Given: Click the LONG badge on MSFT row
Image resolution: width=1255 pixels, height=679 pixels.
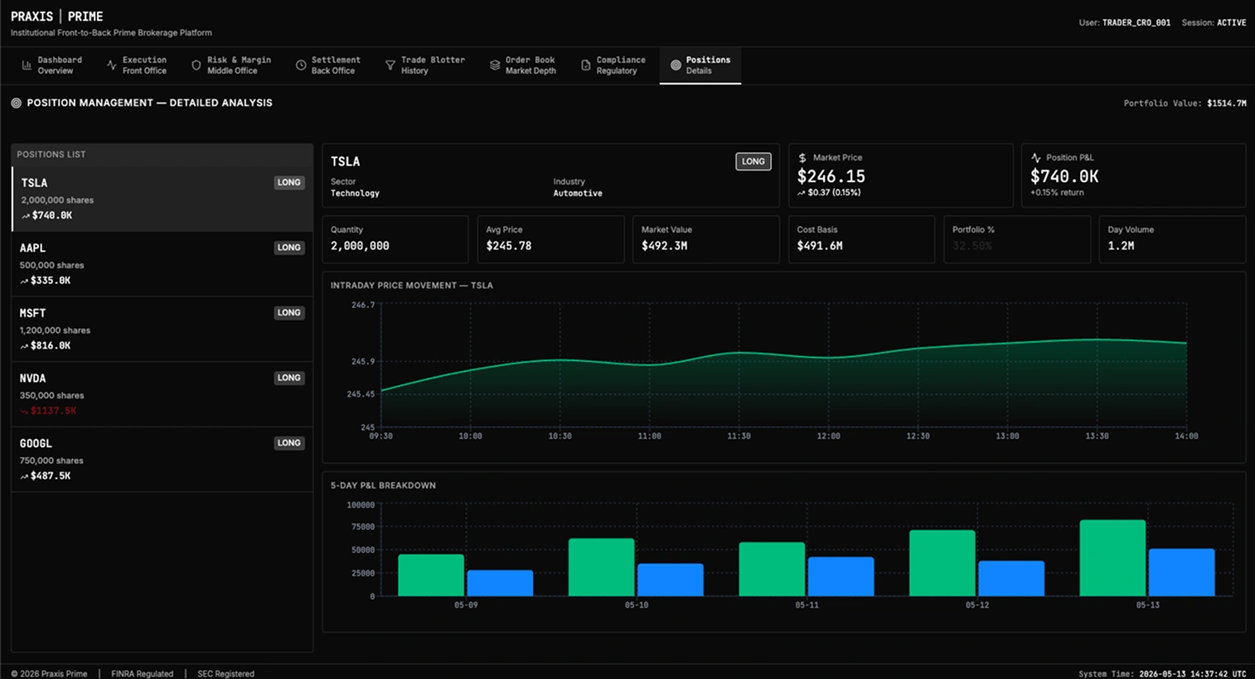Looking at the screenshot, I should [289, 313].
